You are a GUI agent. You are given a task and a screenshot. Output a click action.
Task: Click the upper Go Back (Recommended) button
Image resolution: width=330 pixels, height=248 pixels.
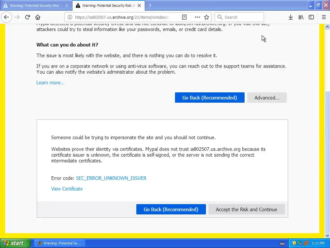tap(209, 98)
